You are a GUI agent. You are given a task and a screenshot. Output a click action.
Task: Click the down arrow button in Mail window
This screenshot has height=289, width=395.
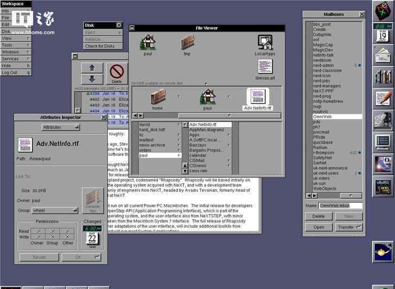(92, 79)
